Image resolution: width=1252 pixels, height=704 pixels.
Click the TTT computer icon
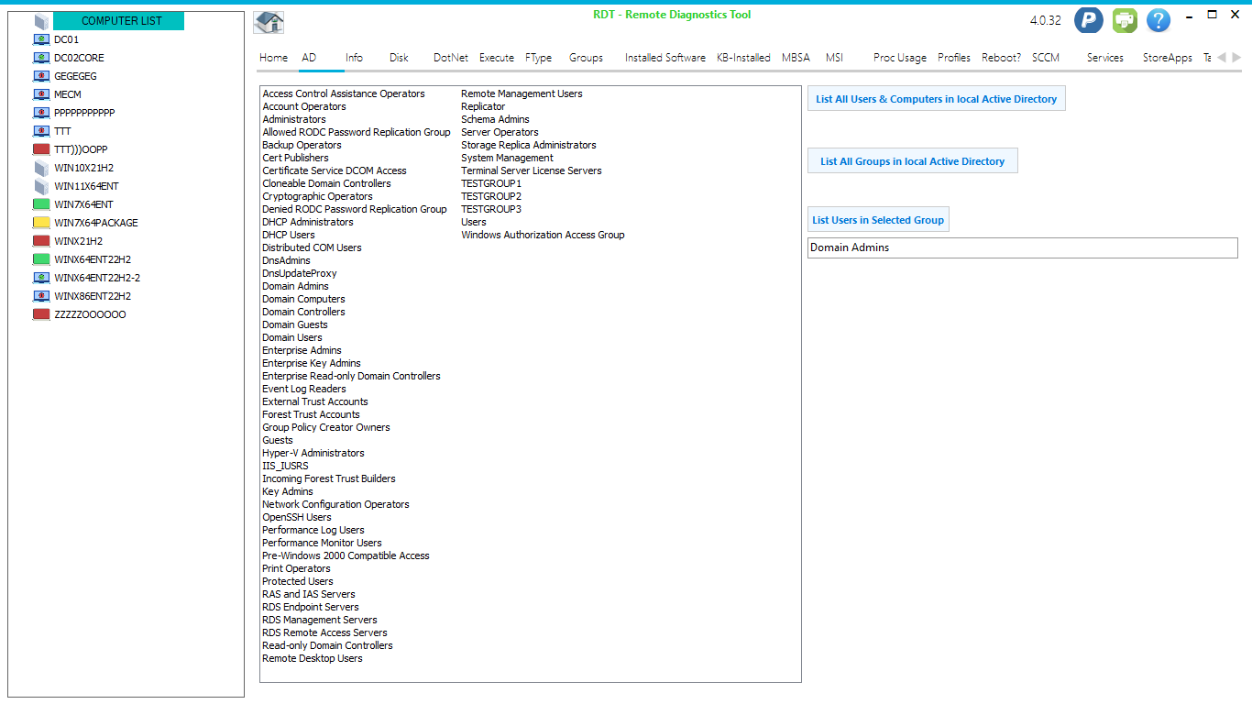coord(41,131)
